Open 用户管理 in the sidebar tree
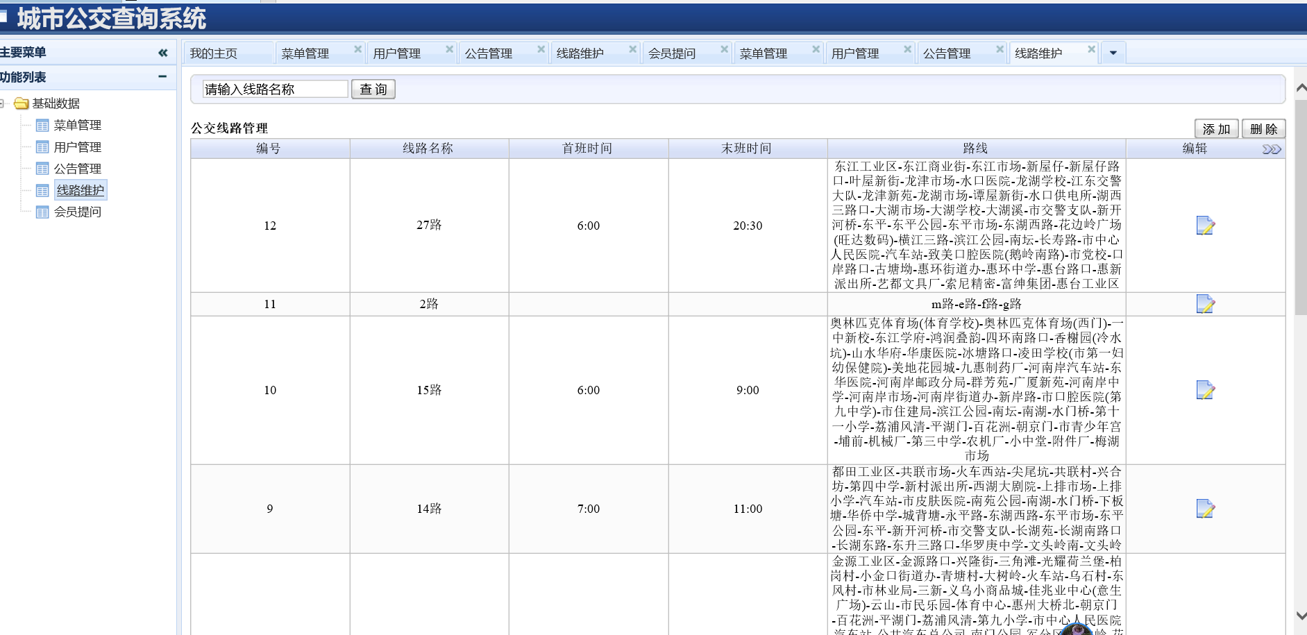1307x635 pixels. pos(78,147)
